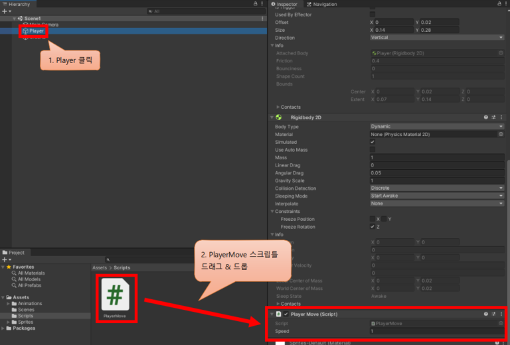
Task: Toggle Freeze Rotation Z checkbox
Action: coord(373,227)
